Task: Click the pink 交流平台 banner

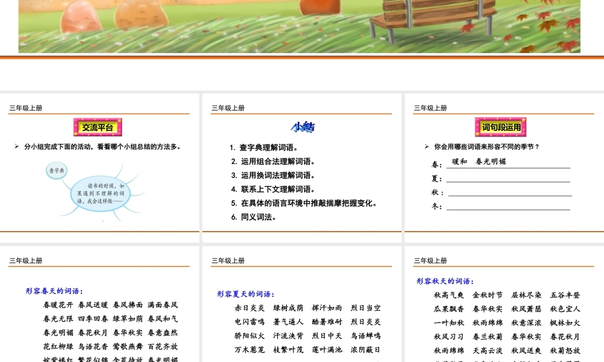Action: (97, 127)
